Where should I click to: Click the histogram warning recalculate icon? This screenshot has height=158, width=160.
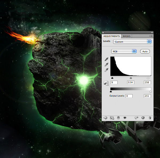click(x=106, y=83)
